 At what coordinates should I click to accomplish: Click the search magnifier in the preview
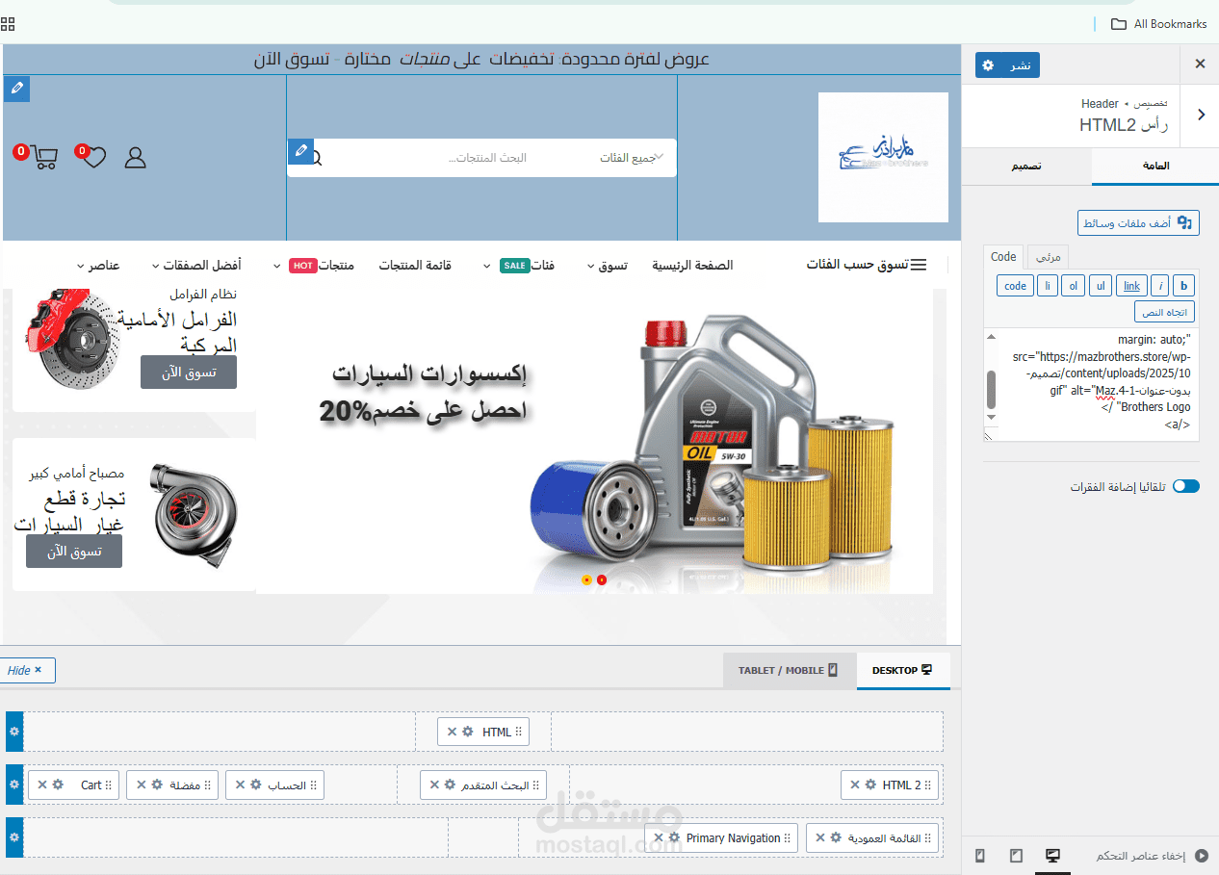pyautogui.click(x=319, y=158)
